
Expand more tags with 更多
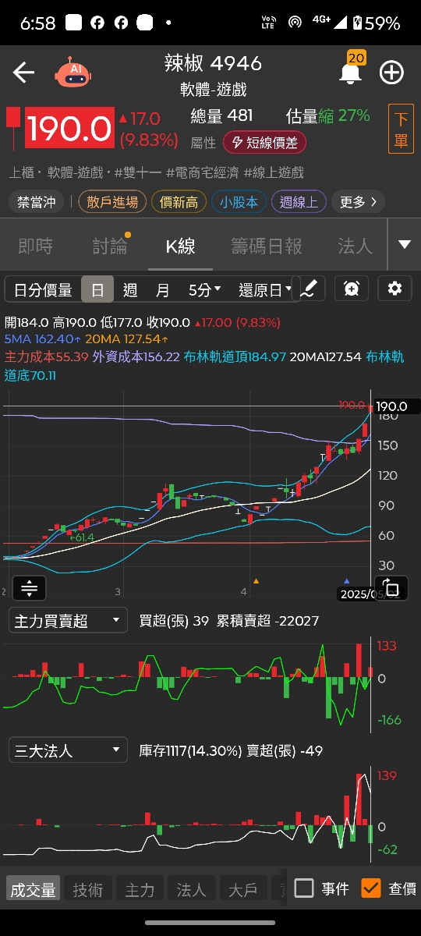358,202
